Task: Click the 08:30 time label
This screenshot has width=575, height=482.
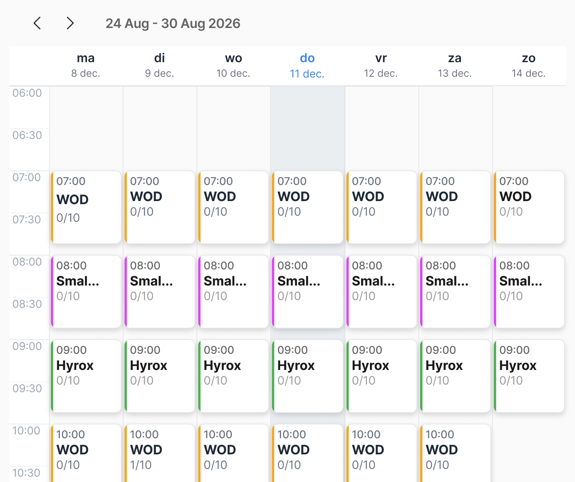Action: 27,304
